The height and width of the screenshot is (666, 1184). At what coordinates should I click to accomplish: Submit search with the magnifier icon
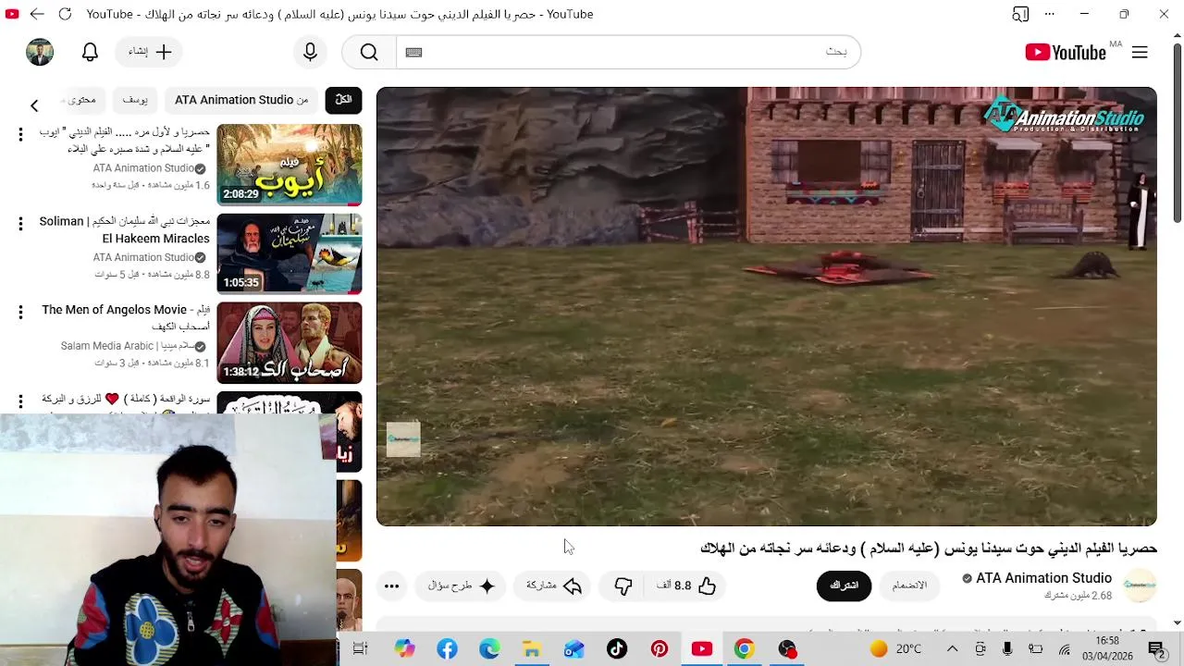tap(369, 53)
